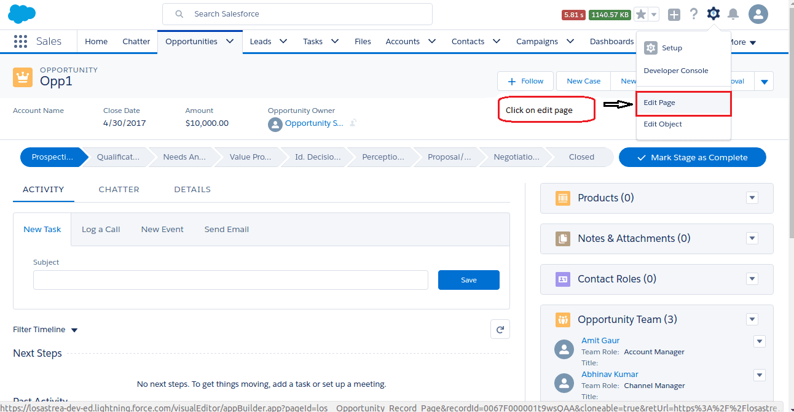Open the Leads tab dropdown chevron
The image size is (794, 412).
coord(283,41)
